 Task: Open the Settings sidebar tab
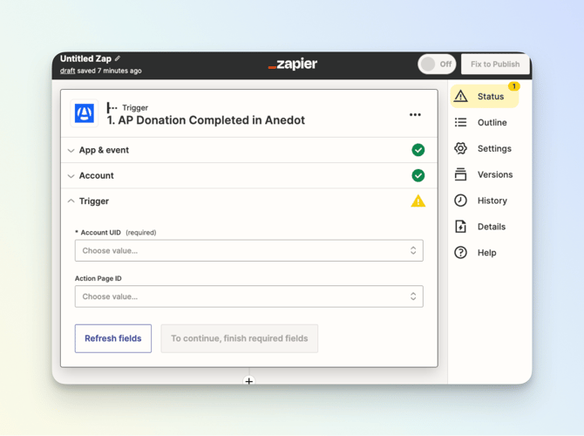pyautogui.click(x=484, y=148)
